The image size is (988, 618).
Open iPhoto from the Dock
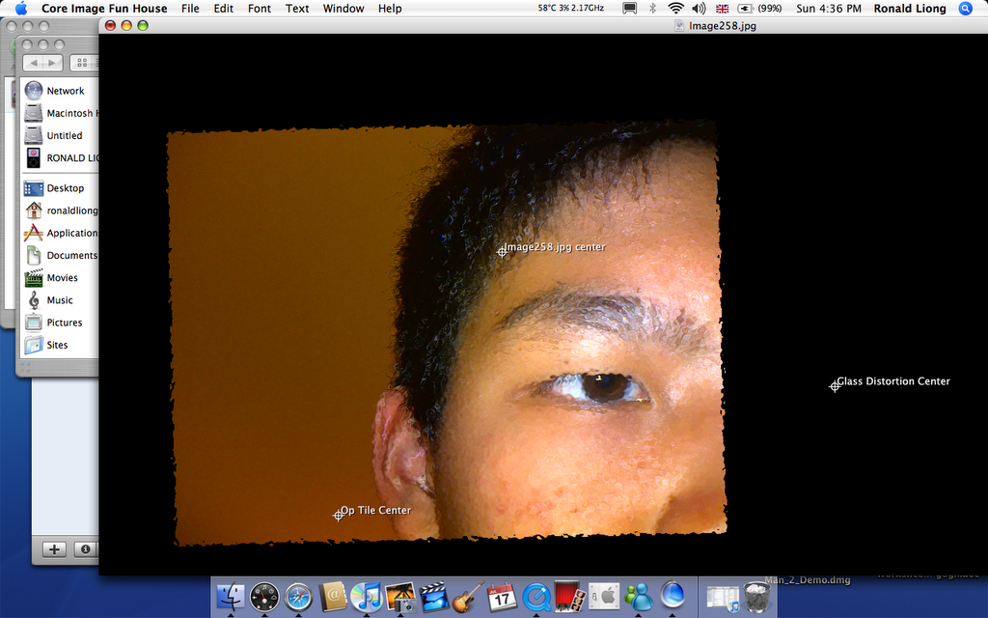(x=400, y=596)
